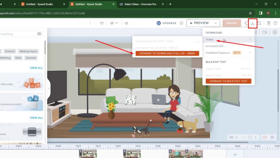Select the Seasonal filter tag
Screen dimensions: 280x158
(31, 58)
